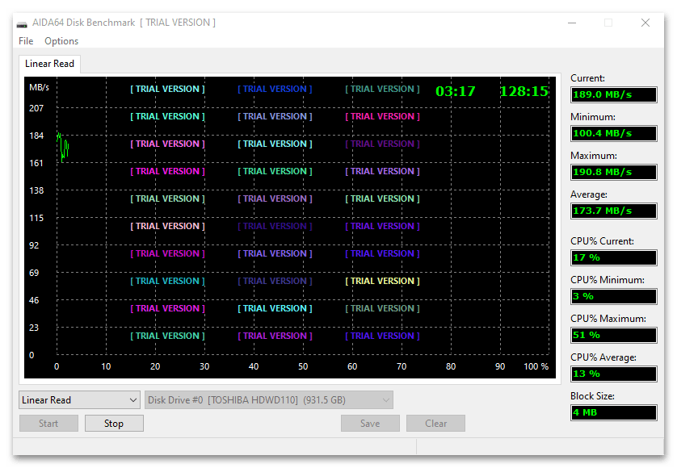
Task: Click the Current speed field showing 189.0 MB/s
Action: pyautogui.click(x=613, y=94)
